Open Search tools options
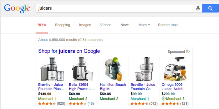 pos(168,25)
